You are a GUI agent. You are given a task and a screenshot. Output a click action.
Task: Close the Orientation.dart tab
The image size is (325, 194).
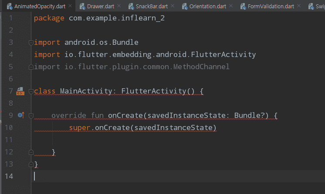231,7
